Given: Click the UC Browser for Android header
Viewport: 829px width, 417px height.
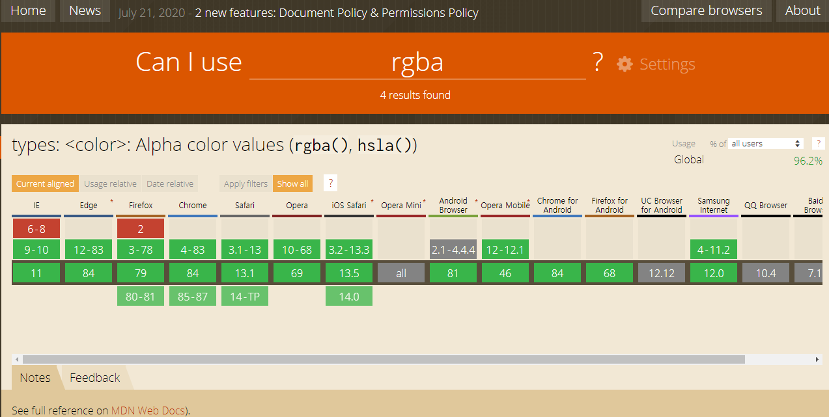Looking at the screenshot, I should pos(662,206).
